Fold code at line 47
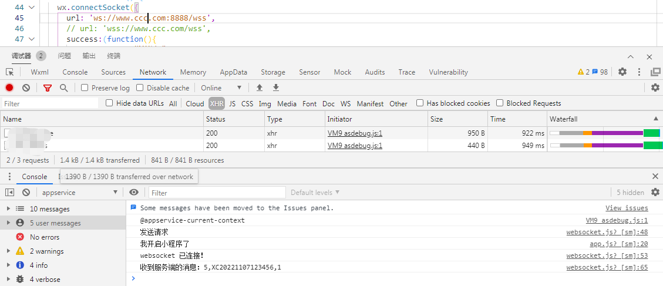 click(31, 39)
